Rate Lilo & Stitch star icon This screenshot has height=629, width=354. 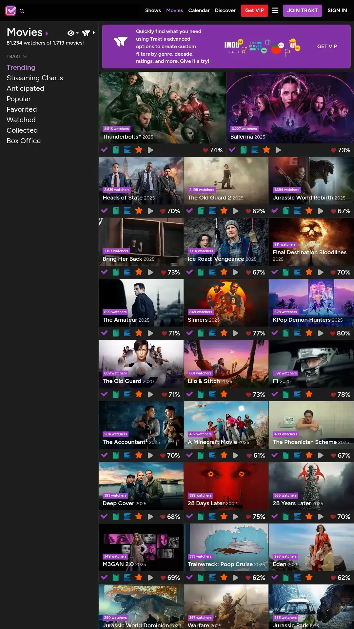tap(224, 394)
